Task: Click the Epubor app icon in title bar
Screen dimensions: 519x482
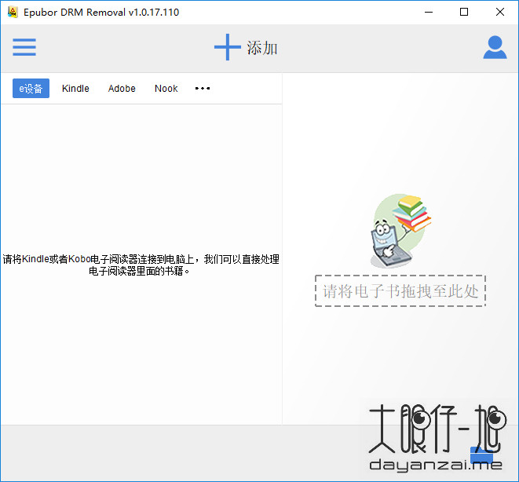Action: [x=13, y=12]
